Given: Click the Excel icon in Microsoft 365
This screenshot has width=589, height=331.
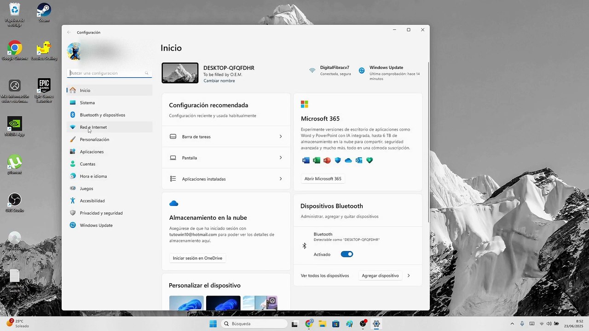Looking at the screenshot, I should point(317,160).
